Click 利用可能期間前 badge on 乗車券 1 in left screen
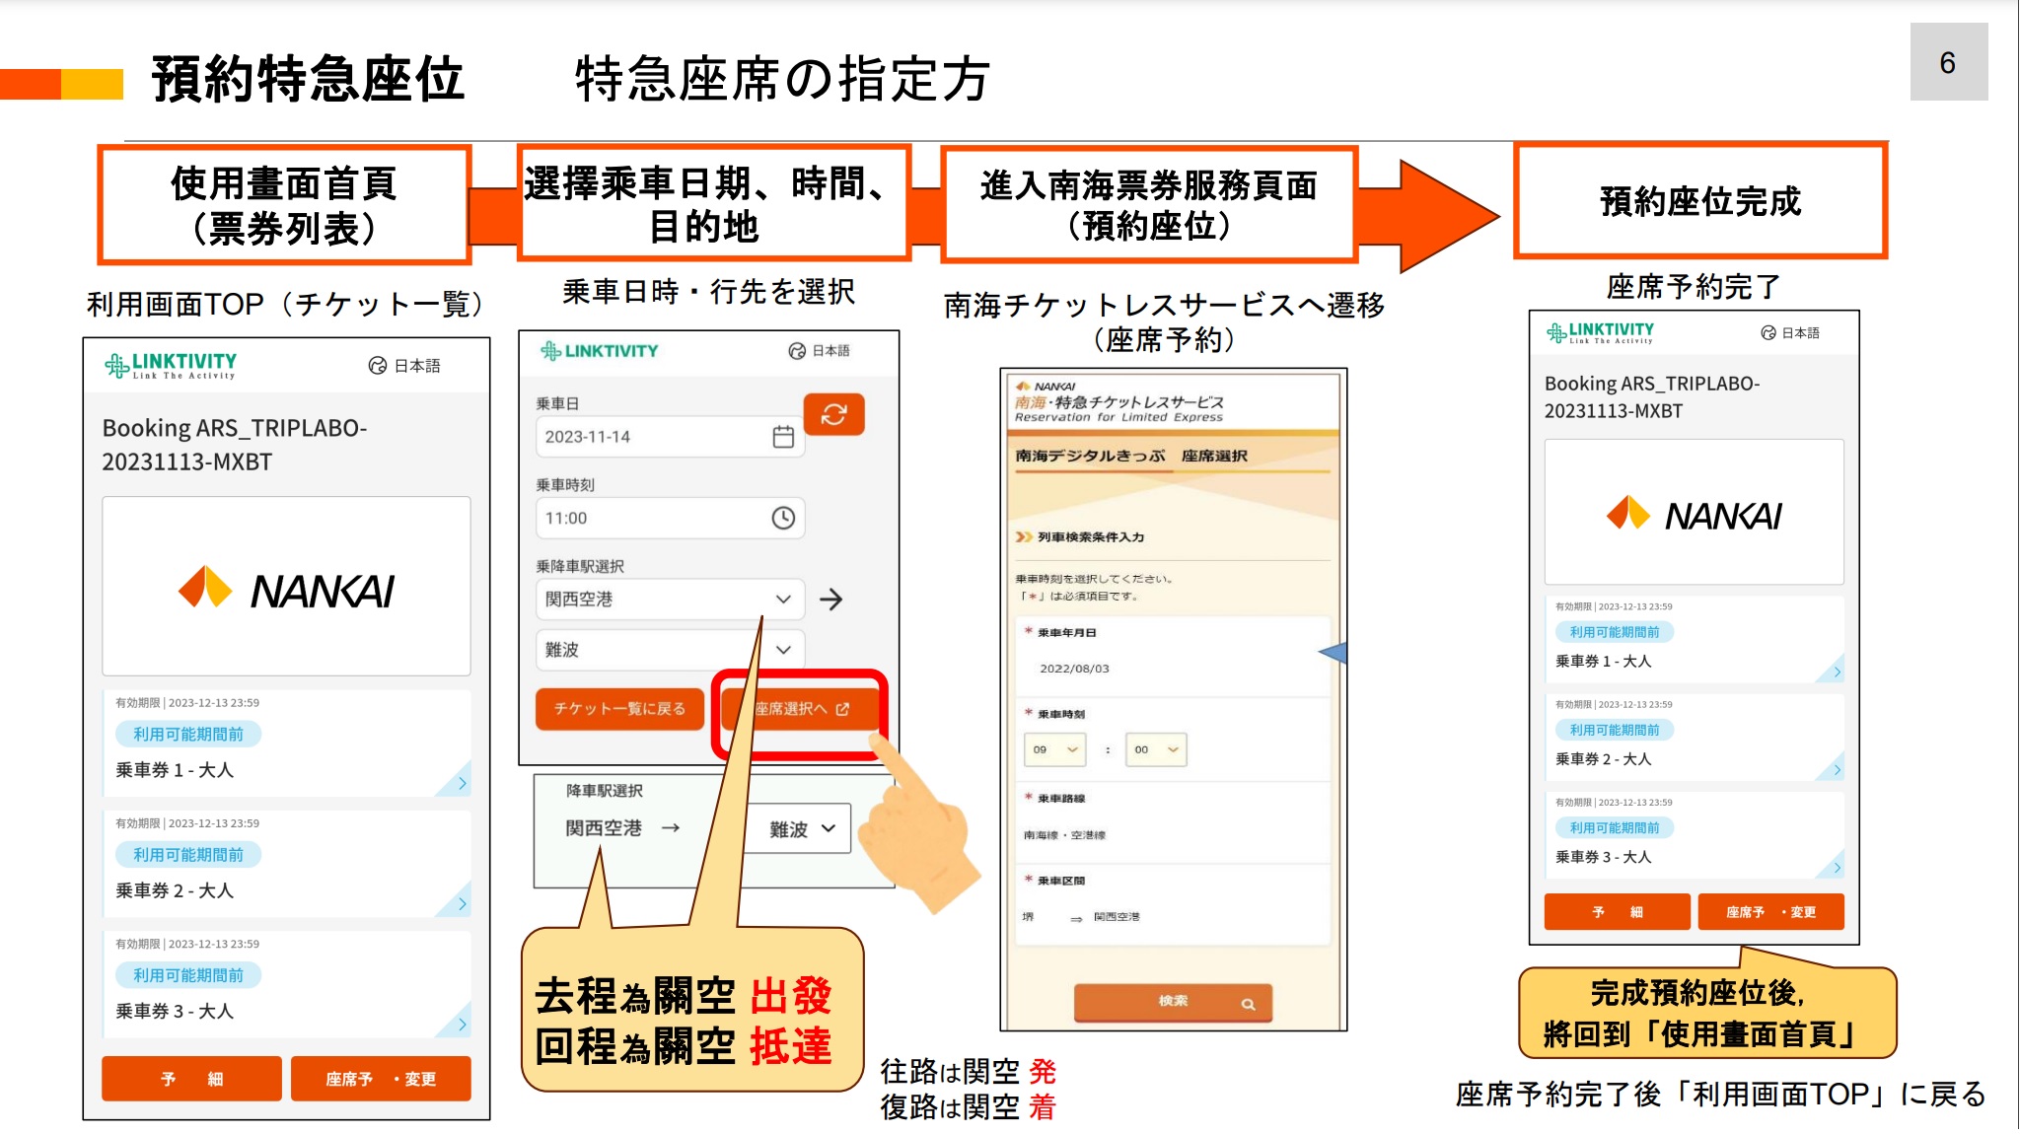The image size is (2020, 1134). click(x=188, y=734)
